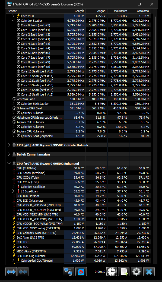Click clock icon beside Core 0 Saati
Viewport: 162px width, 282px height.
point(18,25)
